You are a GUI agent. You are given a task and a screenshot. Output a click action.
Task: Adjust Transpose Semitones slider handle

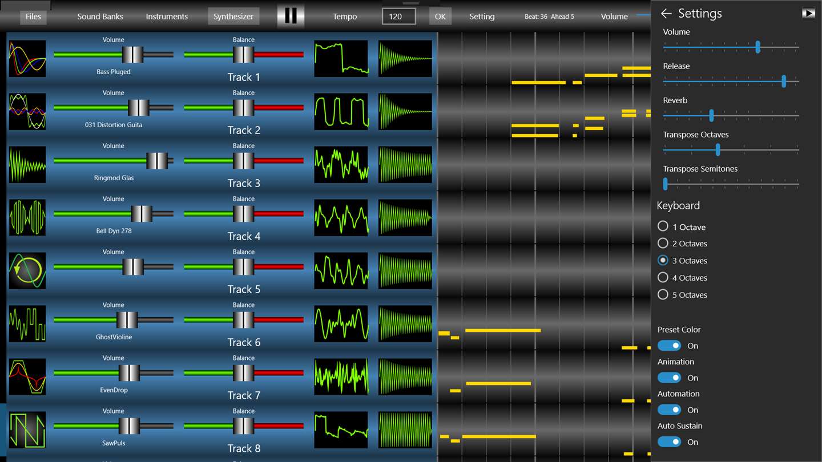(x=666, y=184)
